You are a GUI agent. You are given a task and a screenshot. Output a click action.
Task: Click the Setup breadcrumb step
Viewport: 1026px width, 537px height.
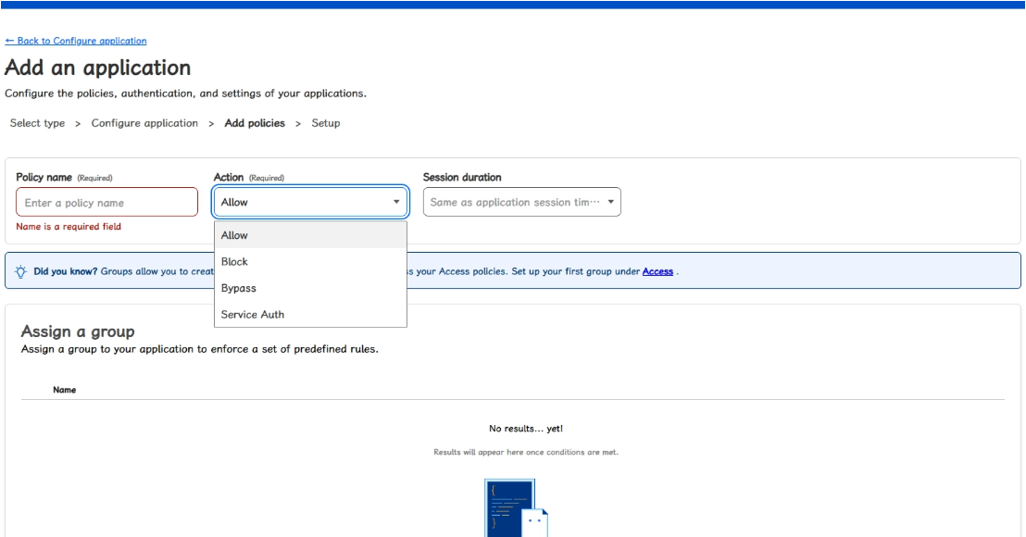326,123
